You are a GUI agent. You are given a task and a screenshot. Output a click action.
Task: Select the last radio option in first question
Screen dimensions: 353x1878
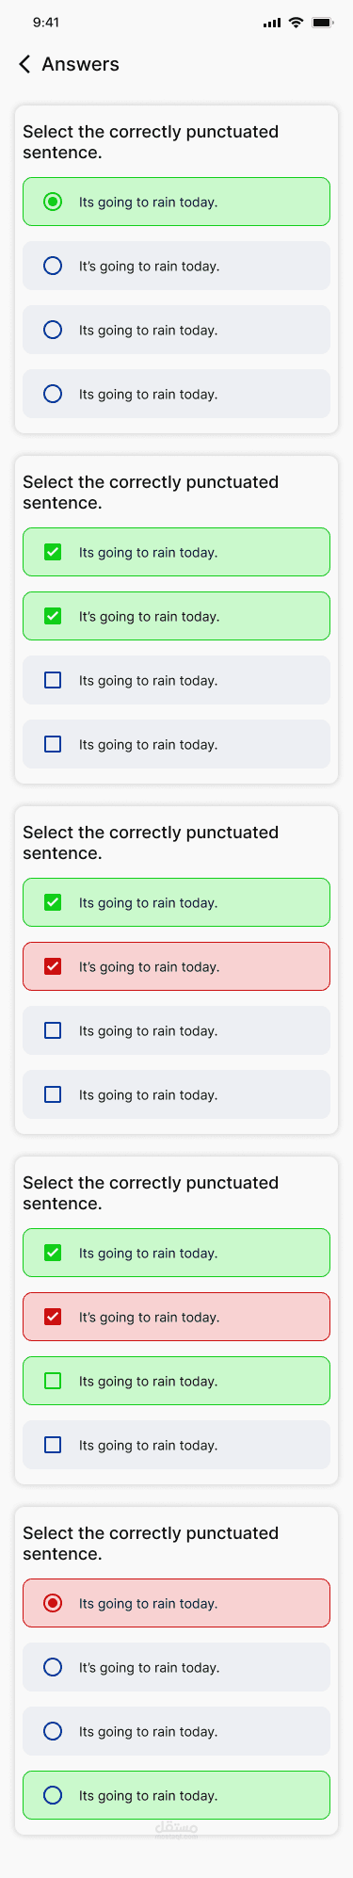click(x=53, y=394)
